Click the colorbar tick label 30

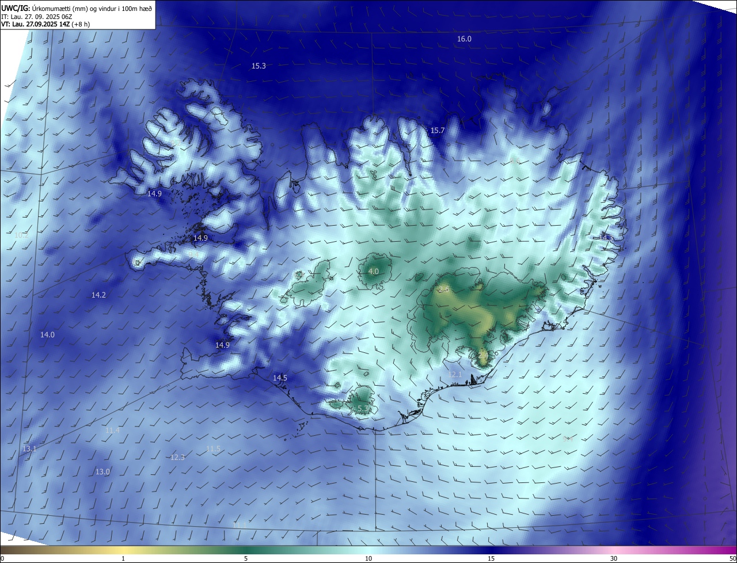click(614, 558)
